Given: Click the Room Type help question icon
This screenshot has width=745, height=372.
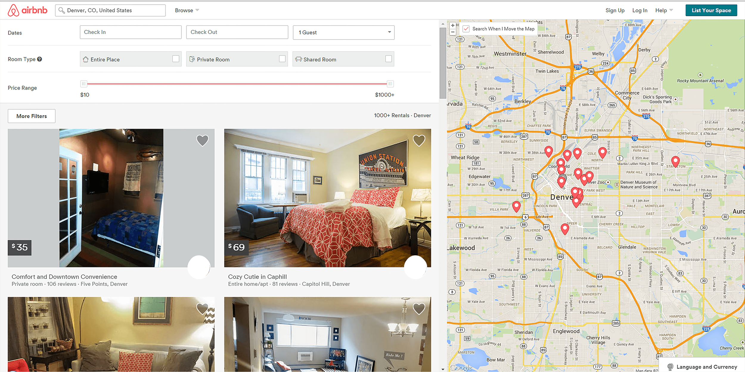Looking at the screenshot, I should [x=40, y=59].
